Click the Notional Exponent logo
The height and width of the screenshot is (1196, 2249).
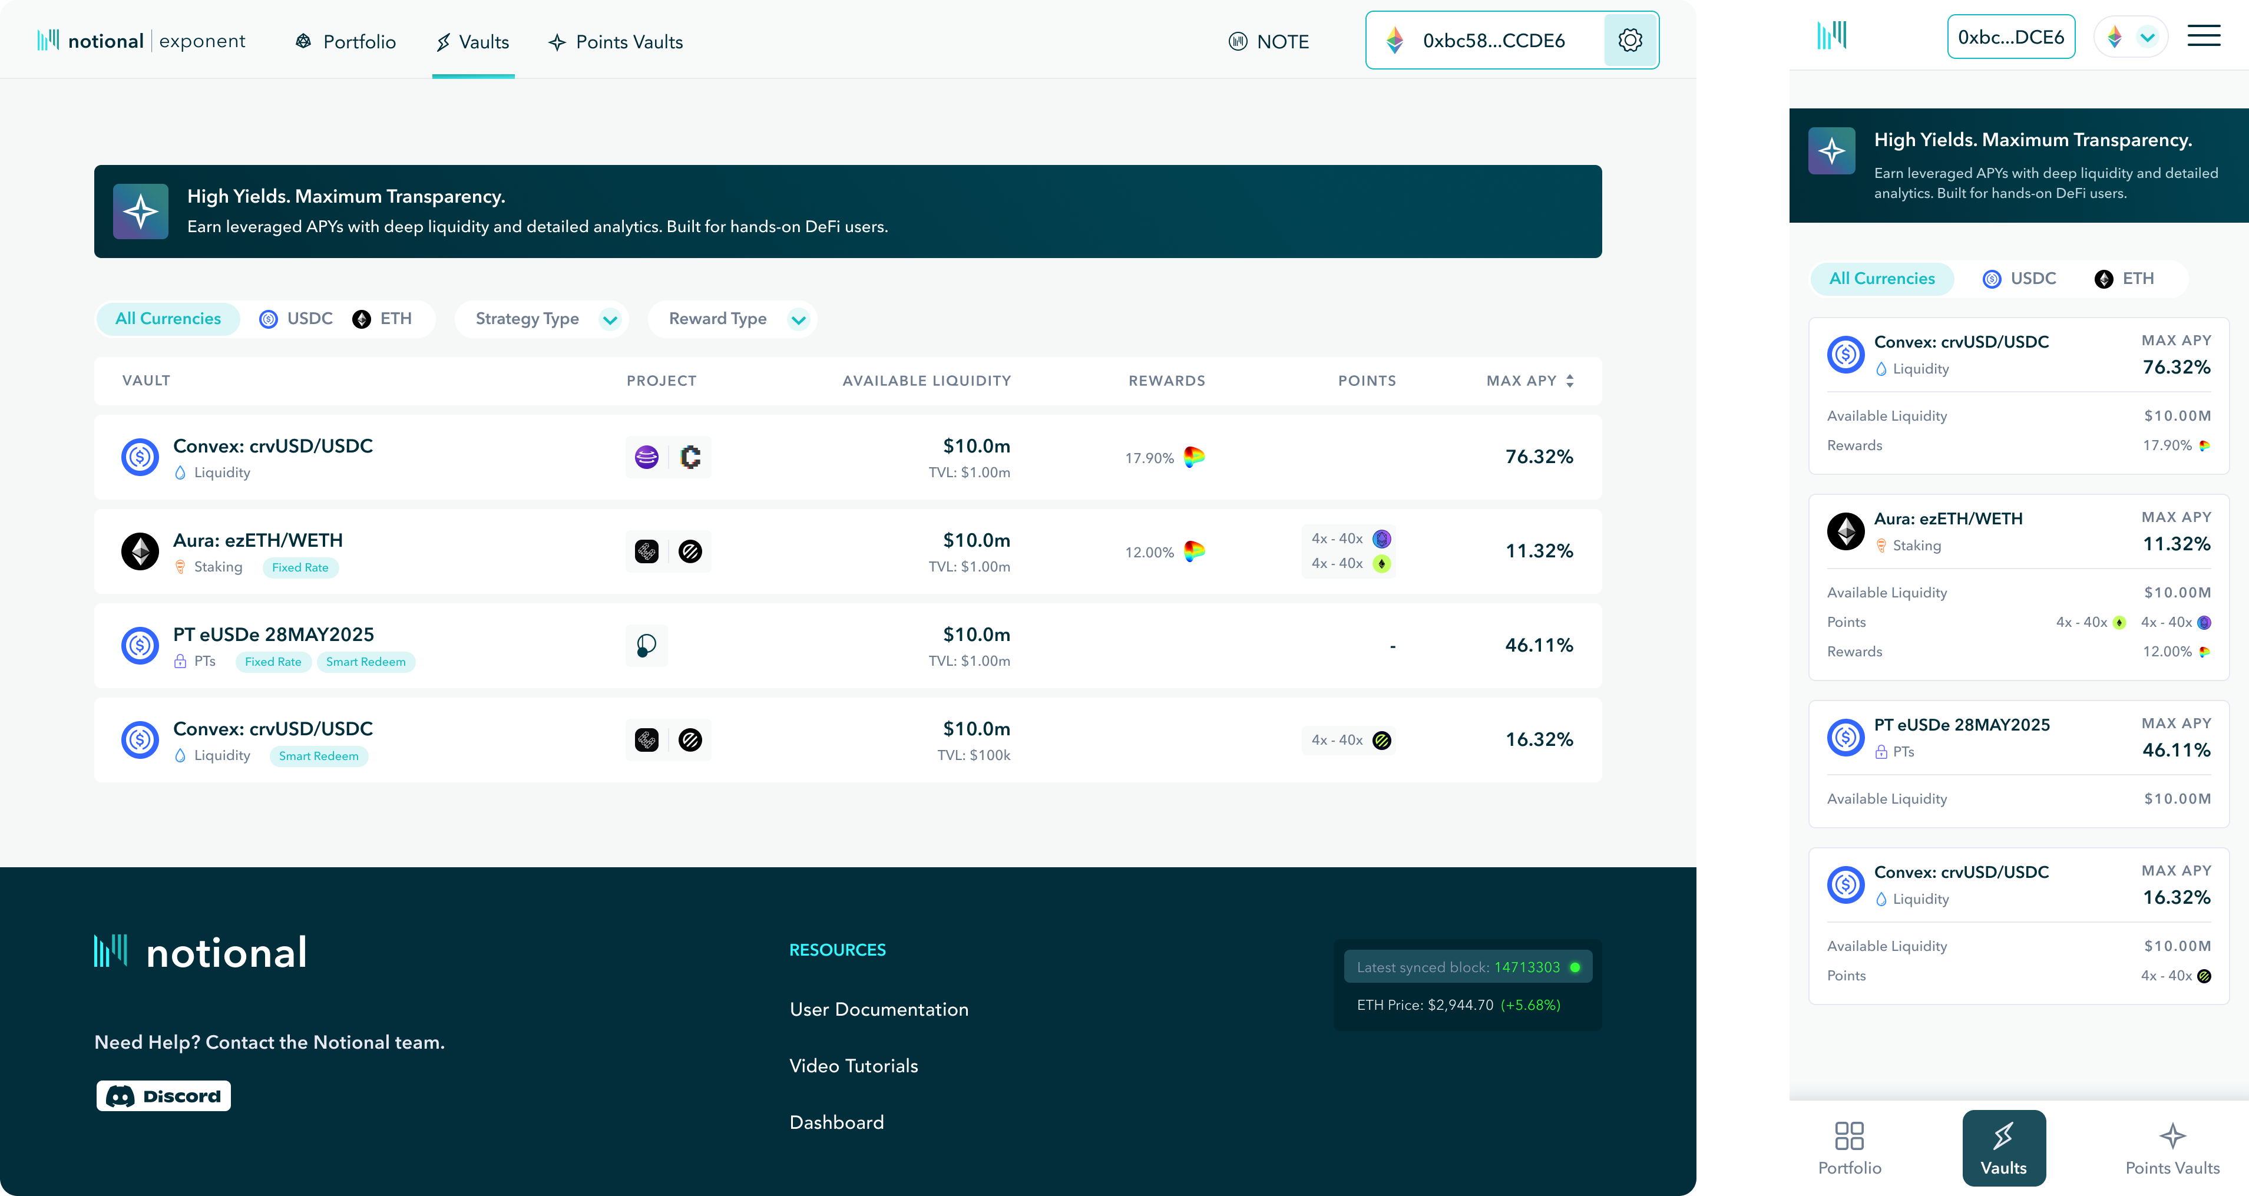[x=141, y=41]
